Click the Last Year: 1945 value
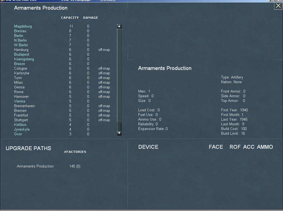 click(x=234, y=119)
